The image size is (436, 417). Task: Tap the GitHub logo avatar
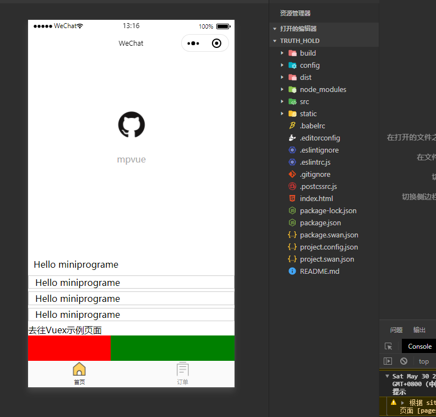132,124
